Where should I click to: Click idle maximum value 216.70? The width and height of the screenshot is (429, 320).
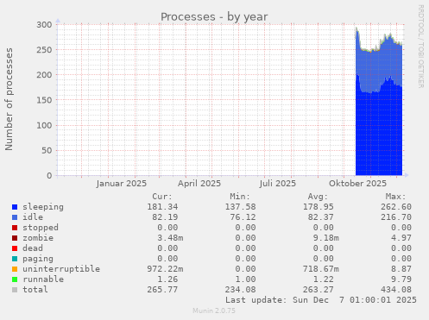point(396,217)
